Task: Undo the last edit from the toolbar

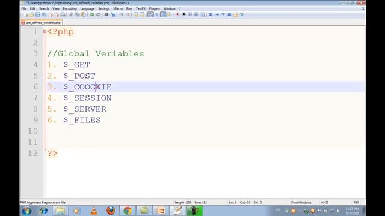Action: point(92,14)
